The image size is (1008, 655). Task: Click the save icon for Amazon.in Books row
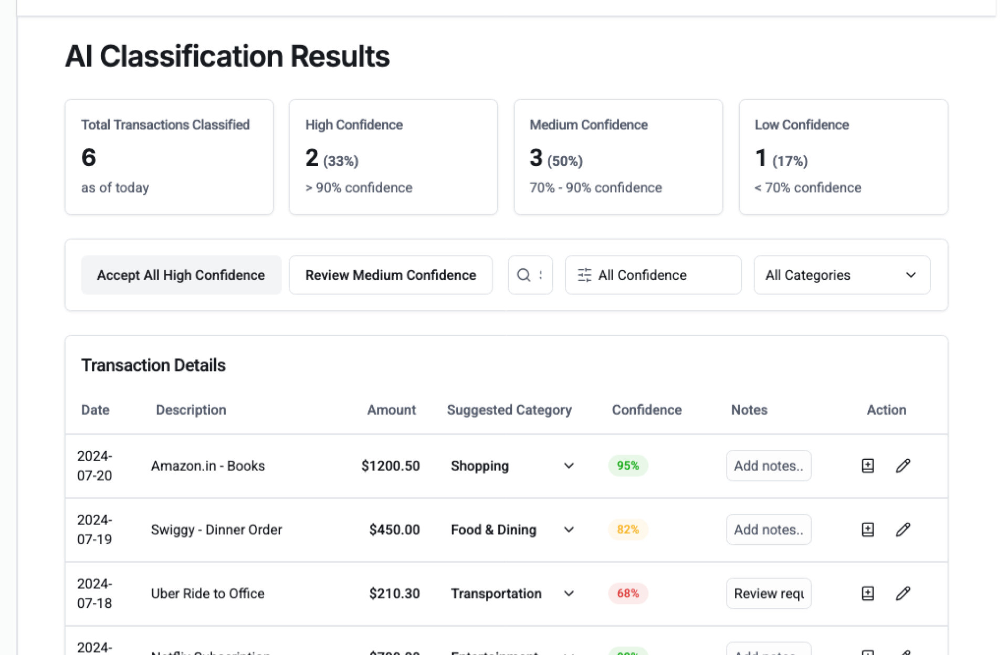pyautogui.click(x=867, y=466)
